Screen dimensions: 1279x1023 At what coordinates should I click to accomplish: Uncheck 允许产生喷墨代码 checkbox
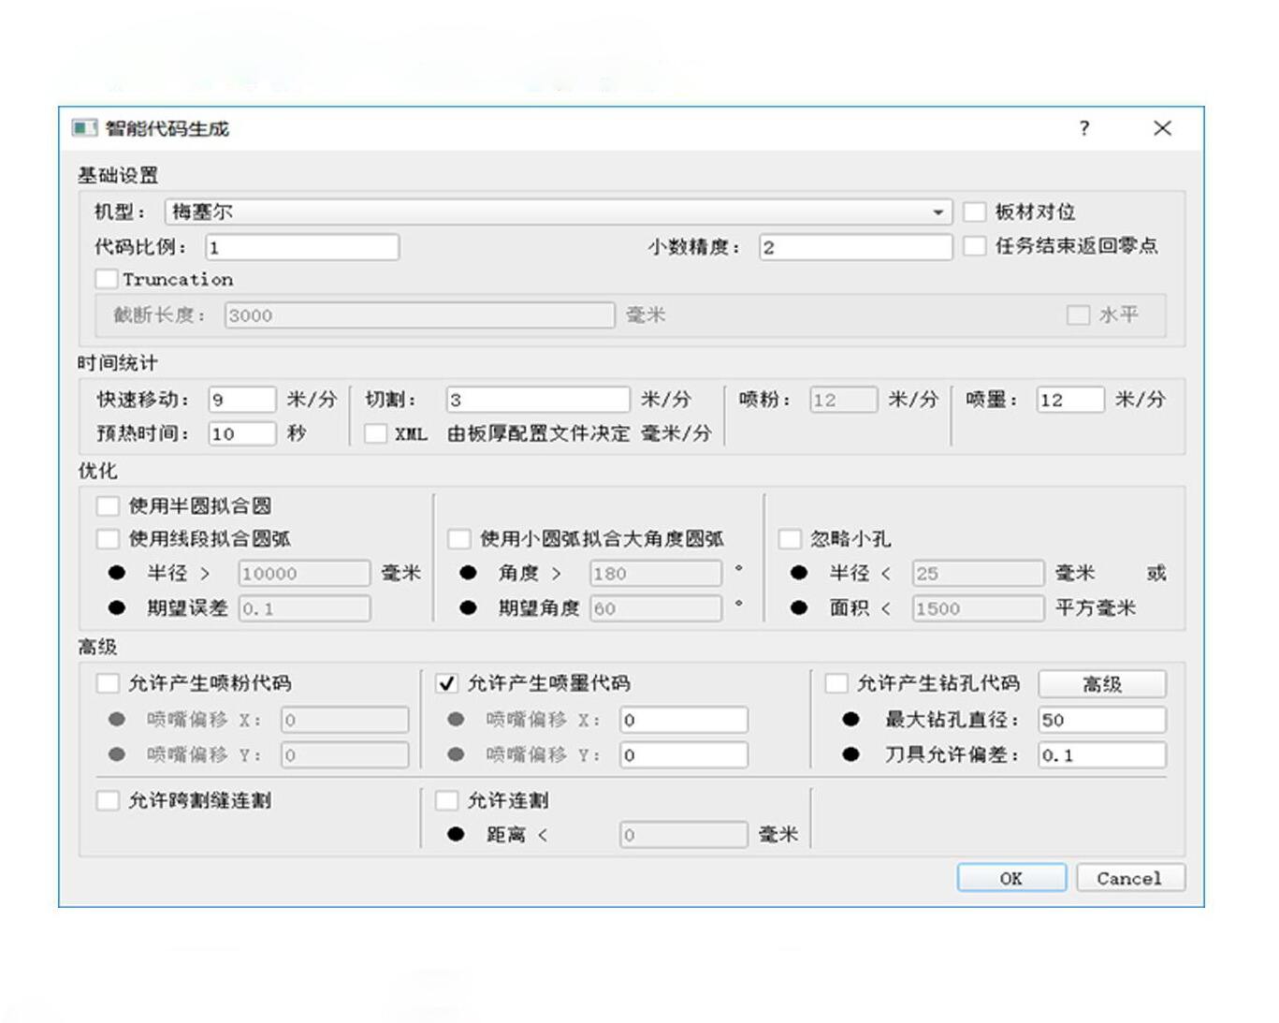click(446, 683)
